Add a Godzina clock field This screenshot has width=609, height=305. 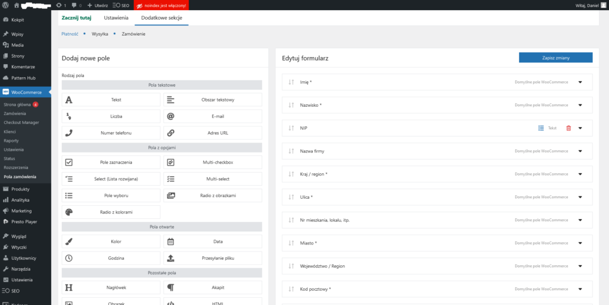(111, 258)
